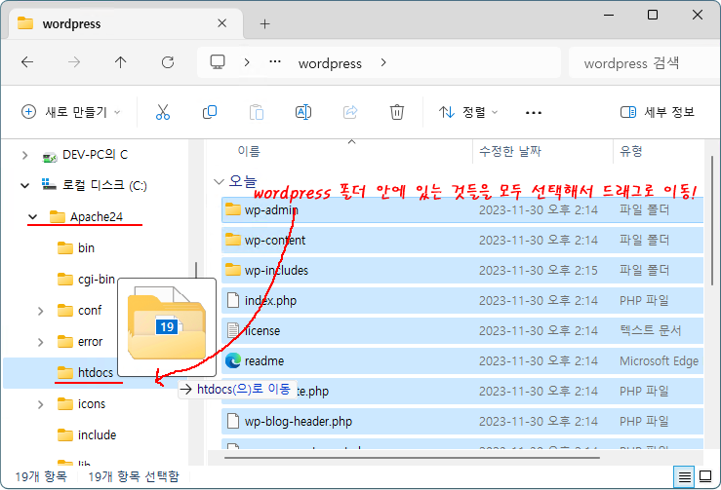Viewport: 721px width, 490px height.
Task: Toggle the 세부 정보 details pane
Action: [657, 112]
